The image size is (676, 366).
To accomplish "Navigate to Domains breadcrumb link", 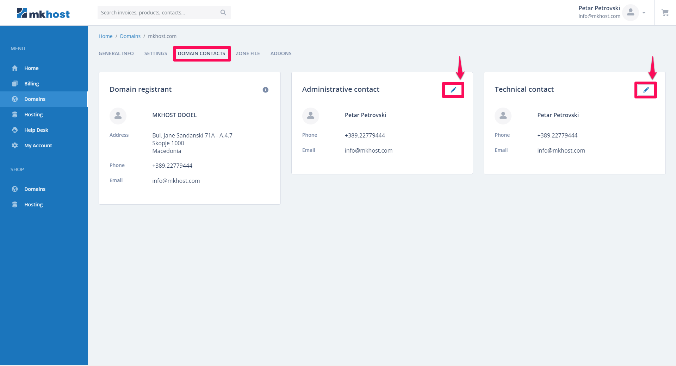I will 130,36.
